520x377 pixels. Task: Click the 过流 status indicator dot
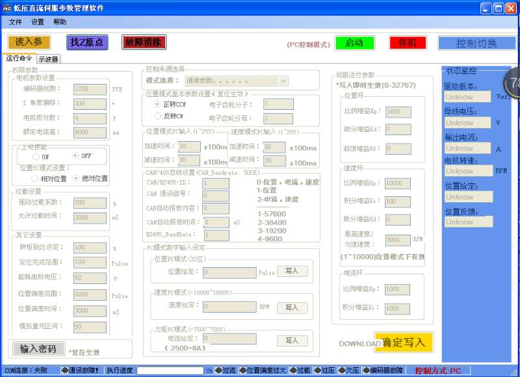[218, 370]
